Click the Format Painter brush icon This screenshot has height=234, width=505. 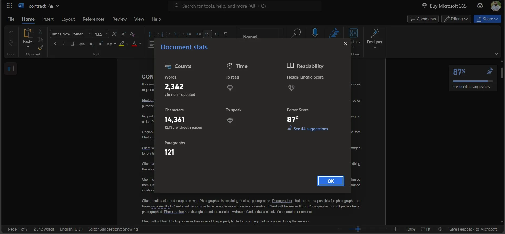coord(40,48)
